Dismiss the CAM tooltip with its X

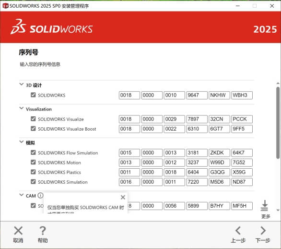point(123,197)
